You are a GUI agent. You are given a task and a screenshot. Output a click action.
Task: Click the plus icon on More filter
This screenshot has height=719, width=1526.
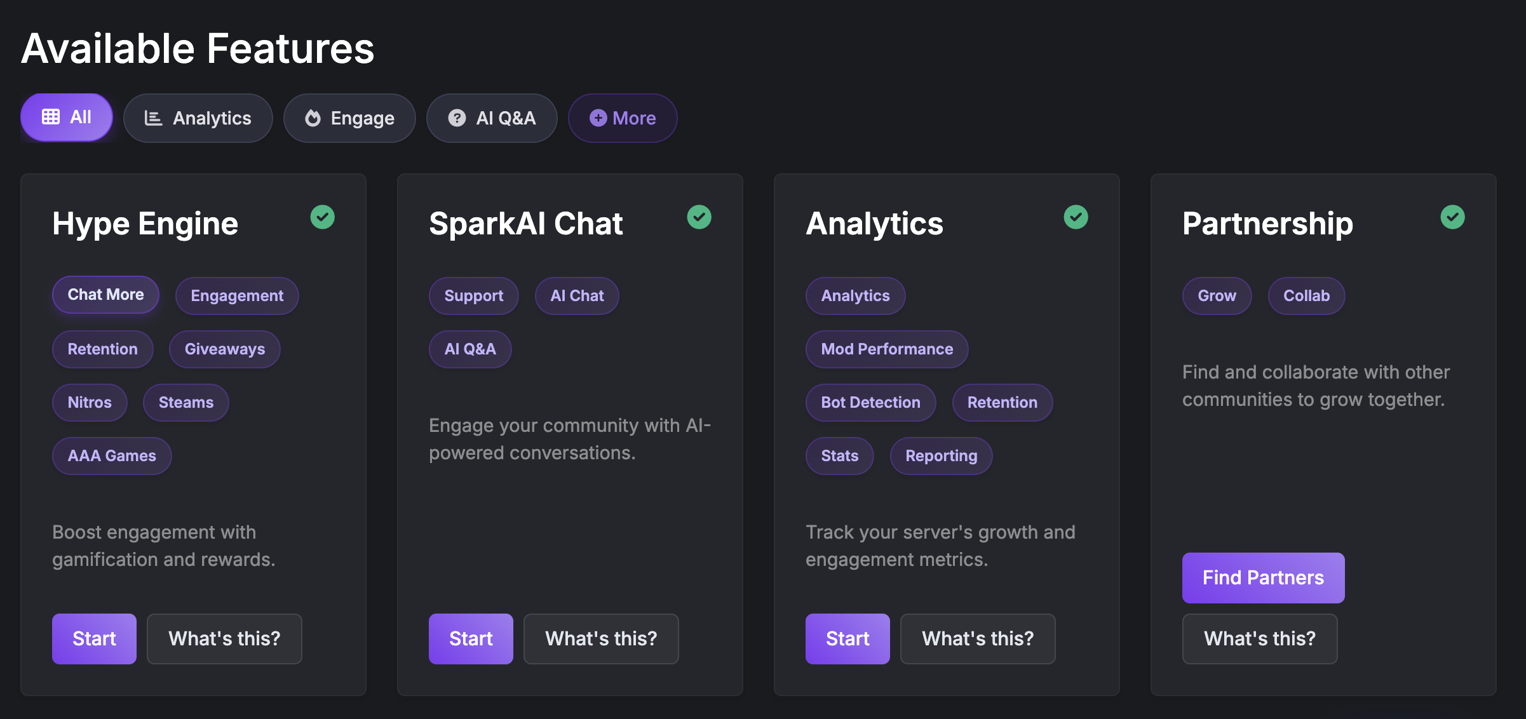[598, 118]
